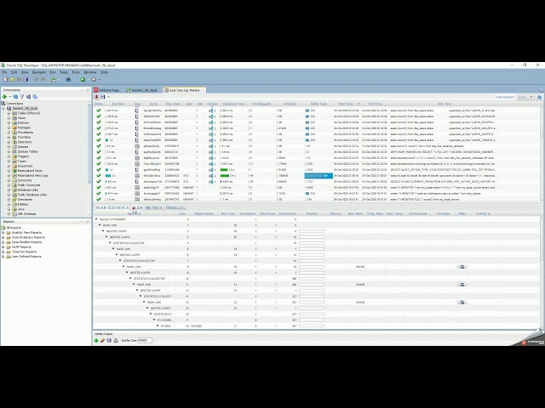The height and width of the screenshot is (408, 545).
Task: Click the Save toolbar icon
Action: 19,79
